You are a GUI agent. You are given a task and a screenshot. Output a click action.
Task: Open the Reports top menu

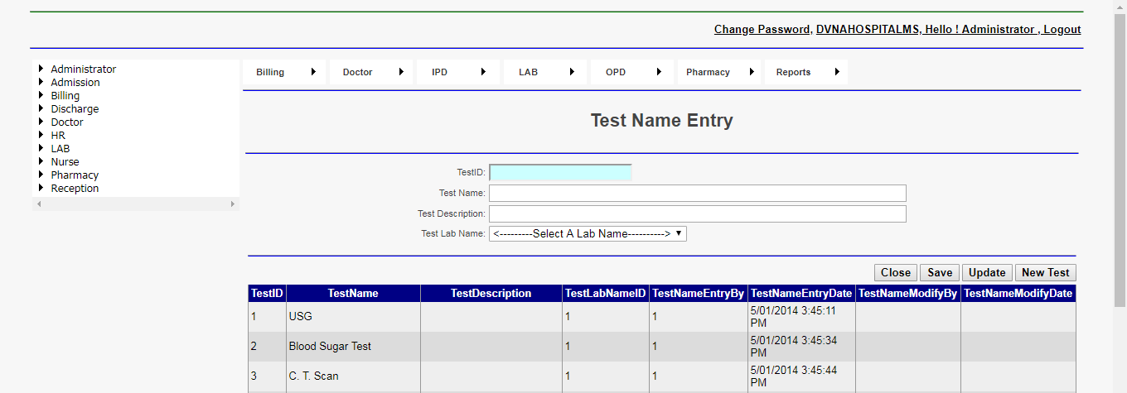tap(806, 72)
